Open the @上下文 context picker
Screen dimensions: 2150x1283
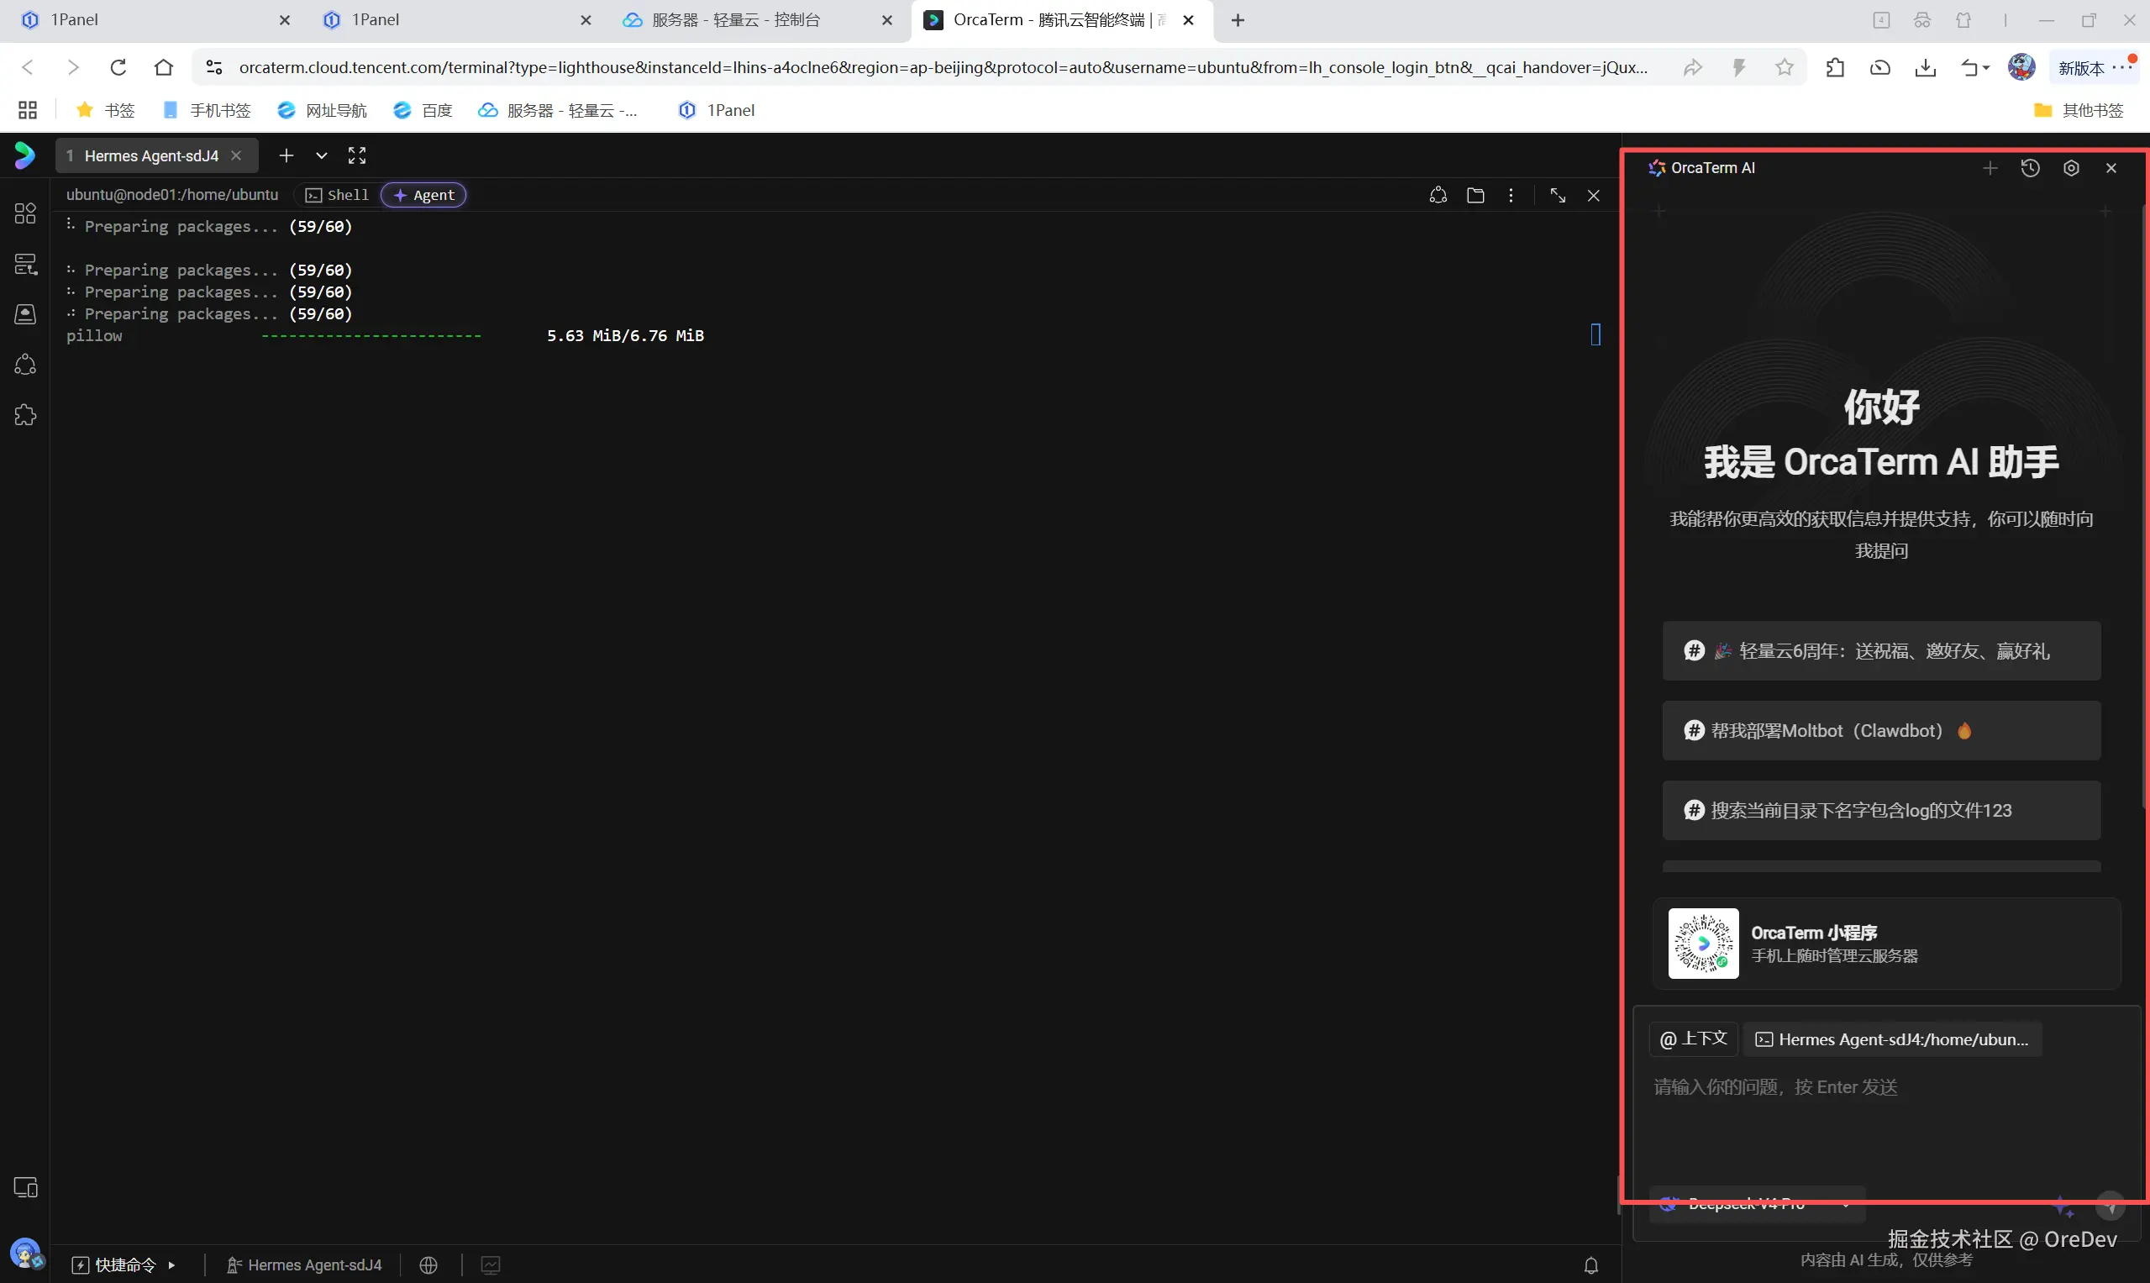click(x=1694, y=1039)
